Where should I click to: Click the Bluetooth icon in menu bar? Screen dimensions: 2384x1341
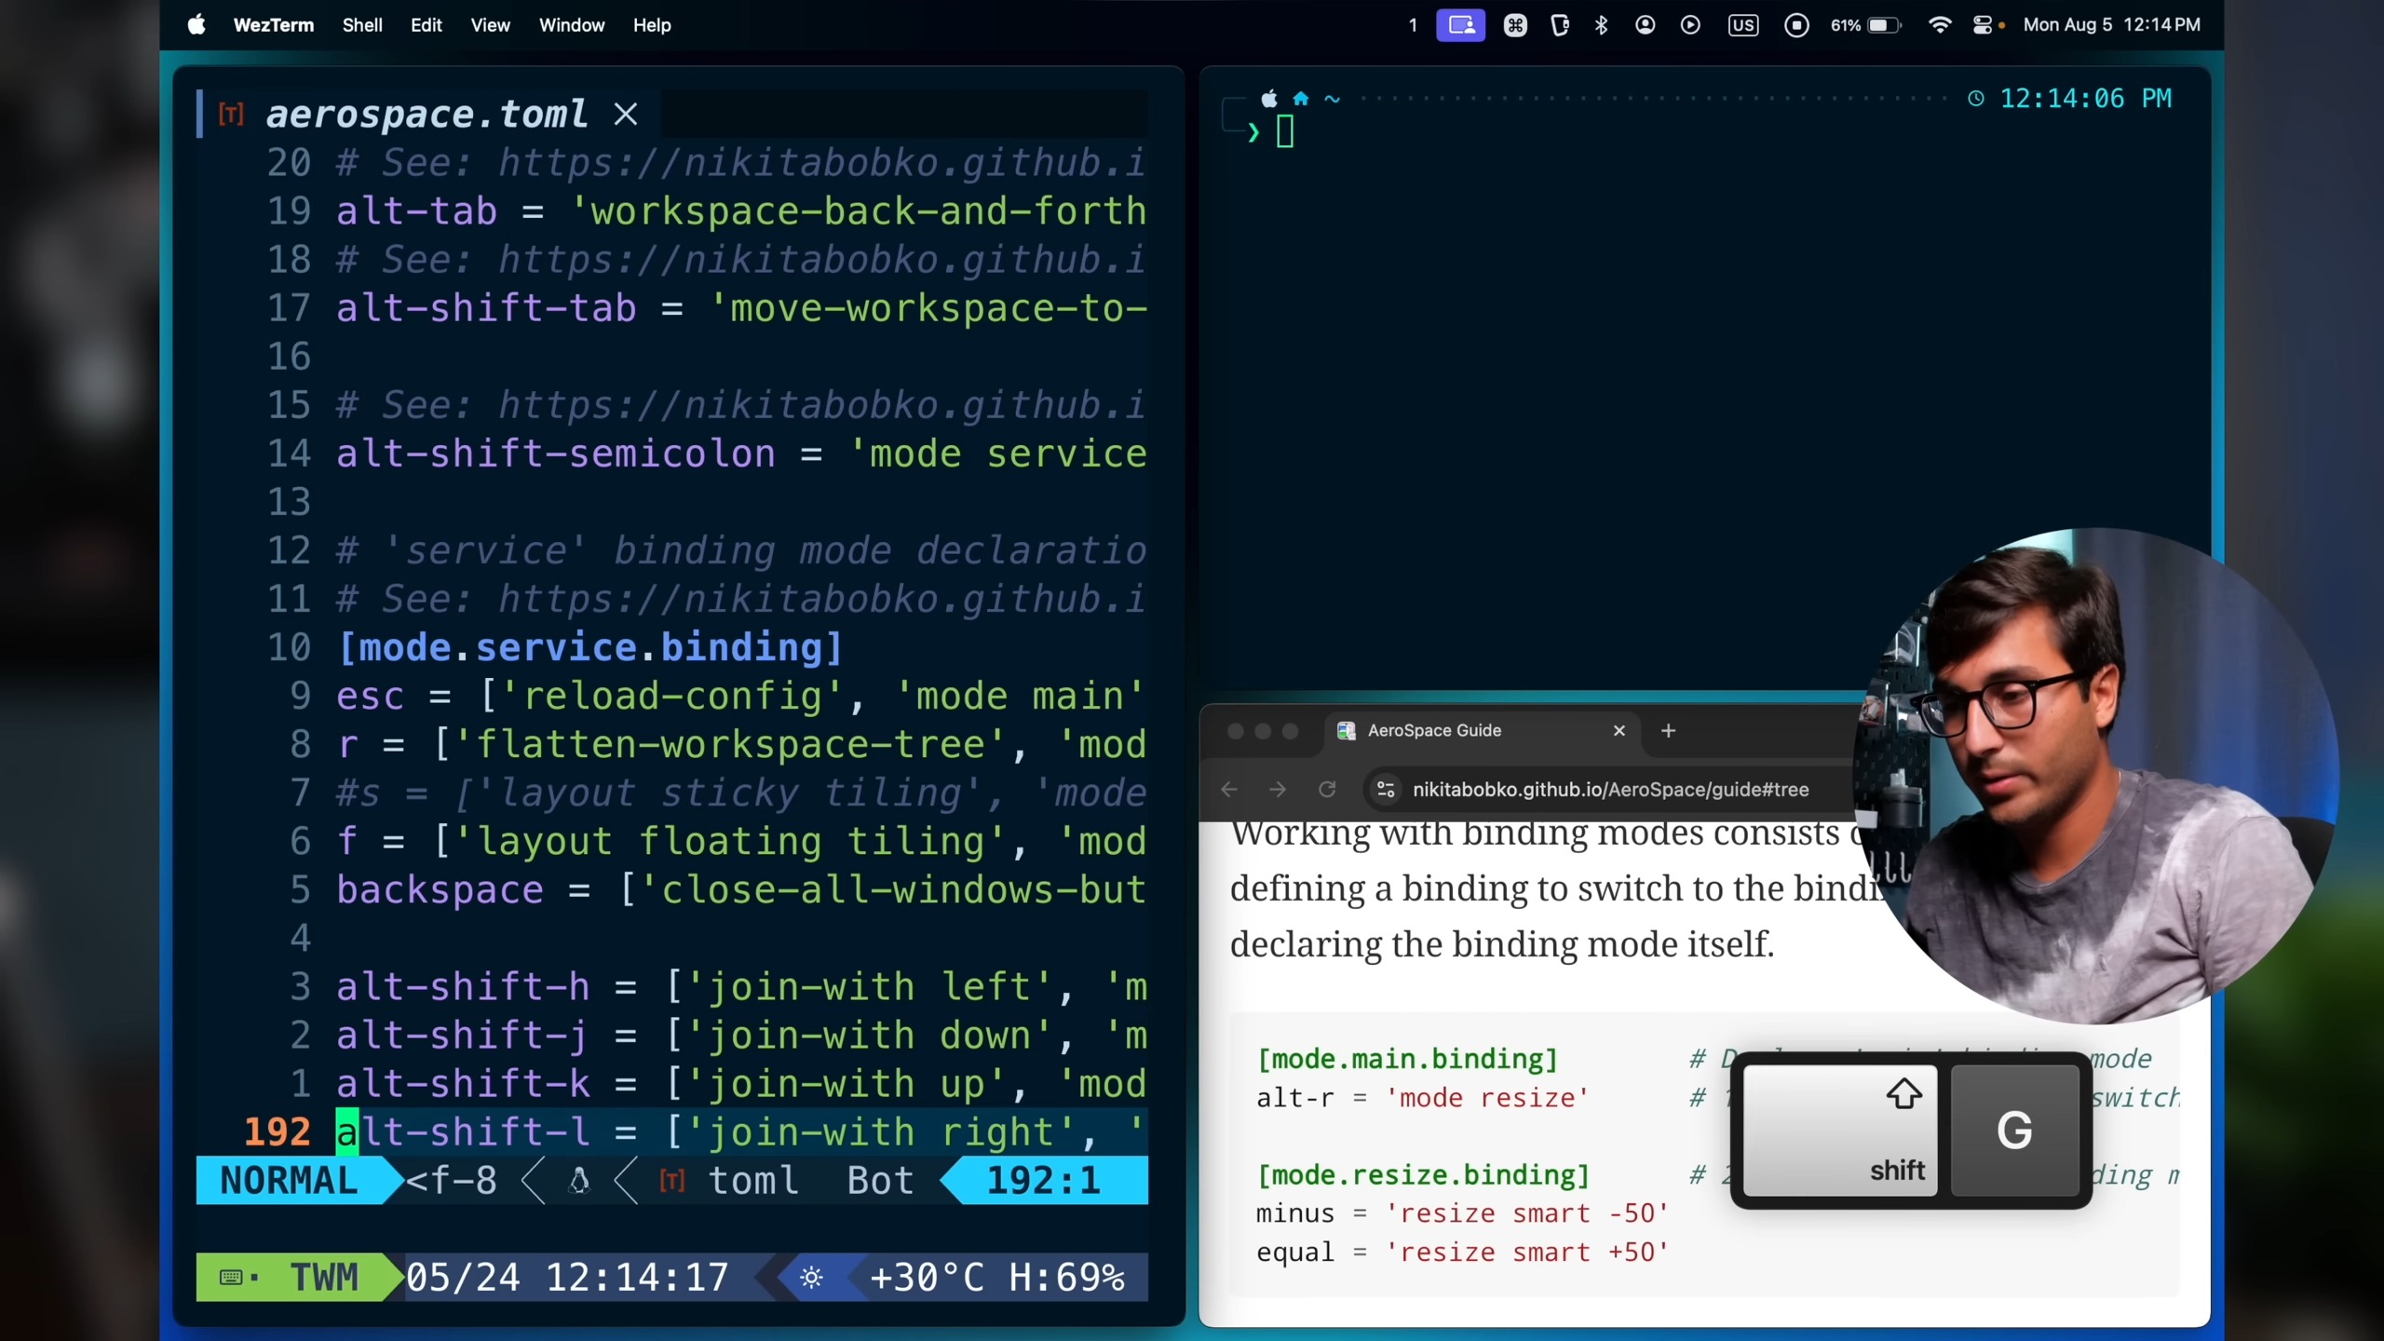pos(1601,25)
